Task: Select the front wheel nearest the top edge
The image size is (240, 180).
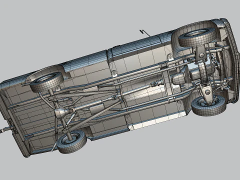Action: (197, 37)
